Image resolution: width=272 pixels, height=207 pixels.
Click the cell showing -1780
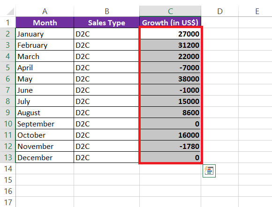tap(170, 146)
